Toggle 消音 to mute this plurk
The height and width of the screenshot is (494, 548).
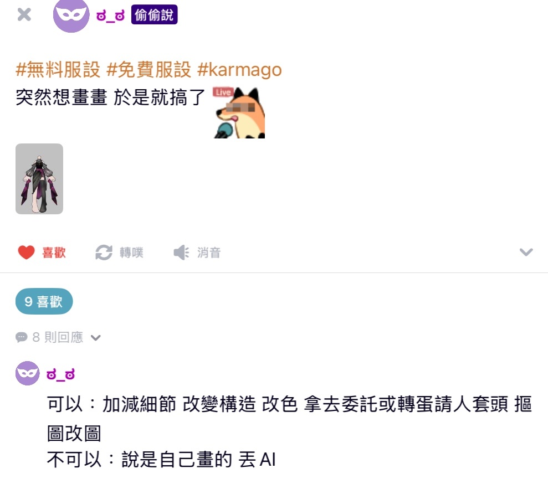[x=209, y=252]
